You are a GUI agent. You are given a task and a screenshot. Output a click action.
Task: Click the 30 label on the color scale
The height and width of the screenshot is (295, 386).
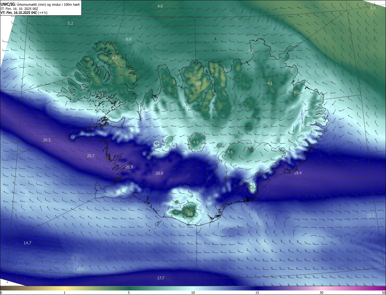tap(321, 293)
